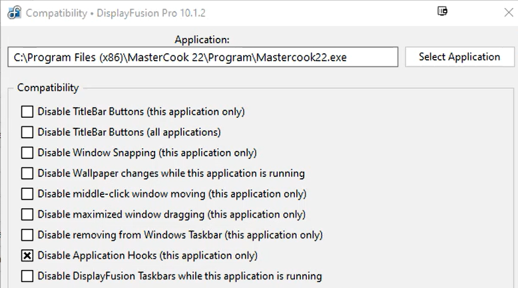518x288 pixels.
Task: Uncheck Disable Application Hooks checkbox
Action: (x=27, y=255)
